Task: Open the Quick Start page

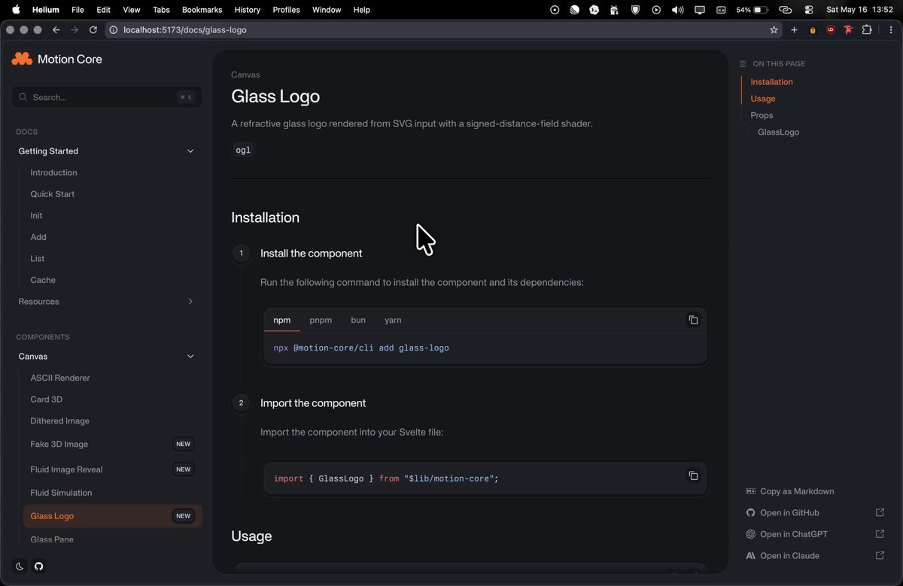Action: click(53, 194)
